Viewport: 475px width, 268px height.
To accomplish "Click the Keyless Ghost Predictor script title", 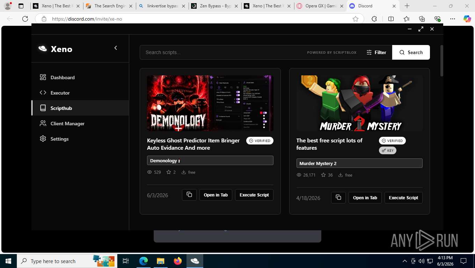I will [x=193, y=144].
